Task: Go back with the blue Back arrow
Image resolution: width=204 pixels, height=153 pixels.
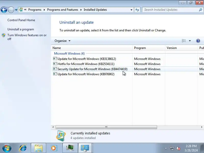Action: pos(4,10)
